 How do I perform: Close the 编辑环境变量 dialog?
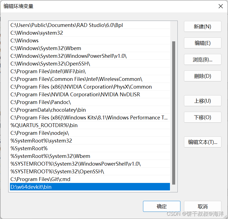coord(221,6)
